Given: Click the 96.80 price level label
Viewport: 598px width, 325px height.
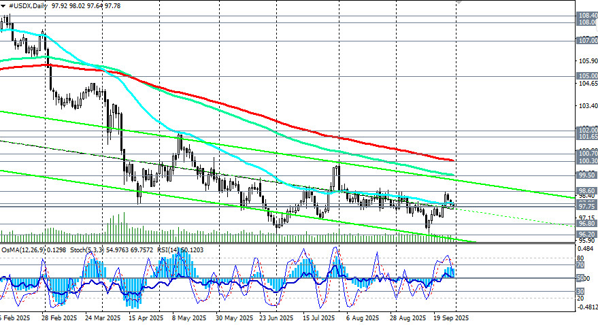Looking at the screenshot, I should click(586, 223).
